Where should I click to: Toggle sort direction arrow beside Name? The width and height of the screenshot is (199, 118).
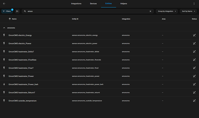tap(10, 19)
